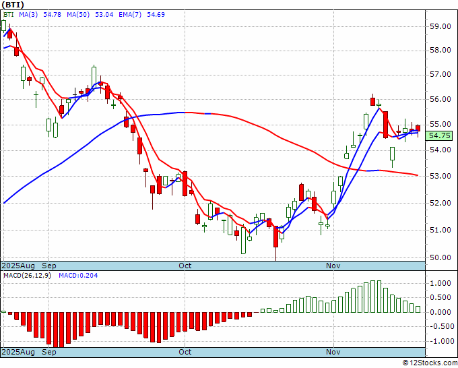Select the EMA(7) legend label
Viewport: 458px width, 368px height.
coord(130,14)
